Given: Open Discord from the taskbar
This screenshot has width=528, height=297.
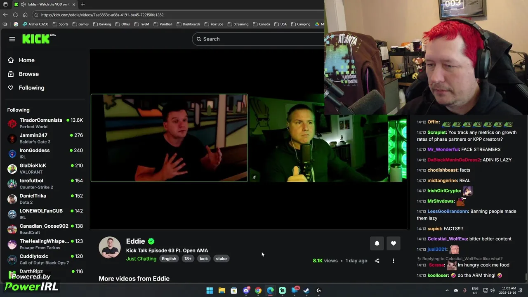Looking at the screenshot, I should click(x=246, y=290).
